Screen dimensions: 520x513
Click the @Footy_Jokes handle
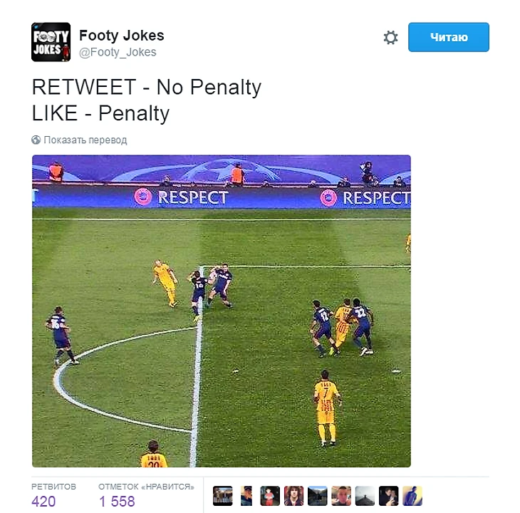(x=118, y=52)
